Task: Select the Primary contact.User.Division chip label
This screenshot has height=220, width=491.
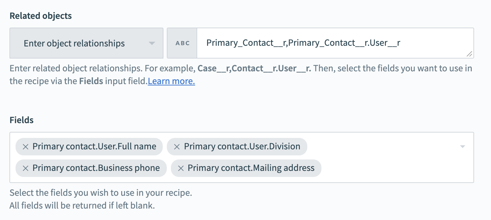Action: click(242, 147)
